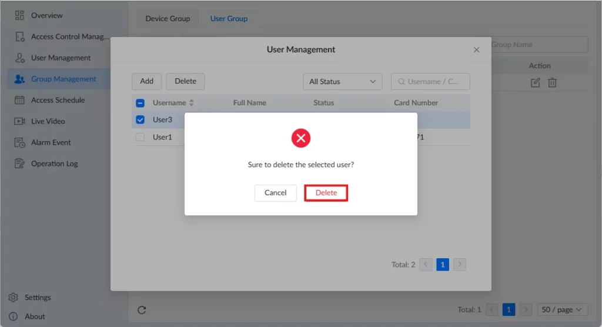This screenshot has height=327, width=602.
Task: Select page 1 in dialog pagination
Action: pos(443,265)
